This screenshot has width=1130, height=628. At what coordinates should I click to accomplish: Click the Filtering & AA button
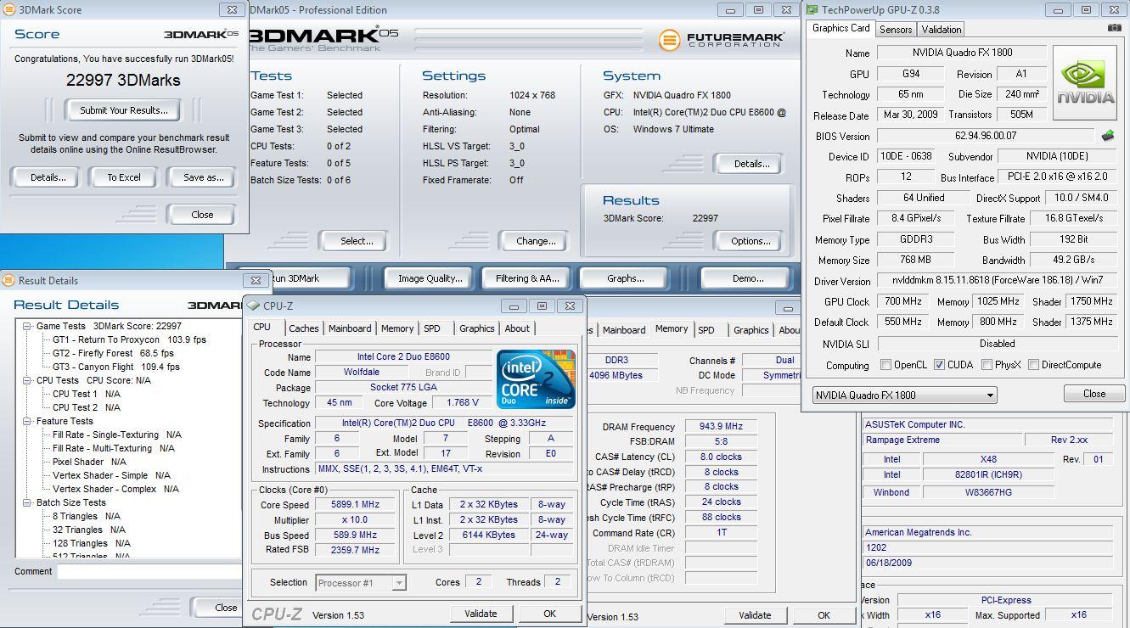pyautogui.click(x=527, y=278)
